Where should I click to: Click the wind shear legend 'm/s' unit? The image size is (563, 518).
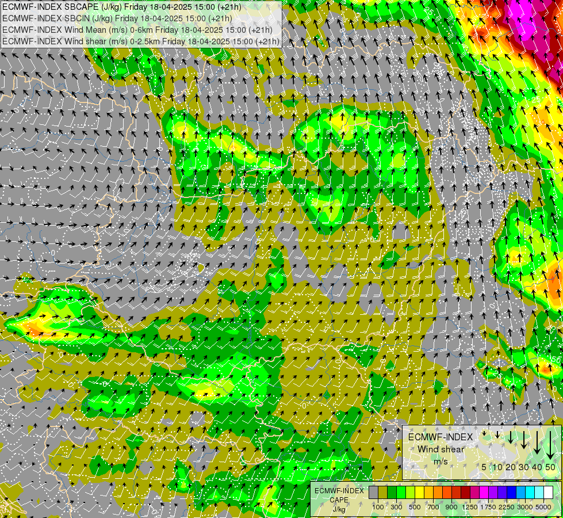pyautogui.click(x=441, y=461)
